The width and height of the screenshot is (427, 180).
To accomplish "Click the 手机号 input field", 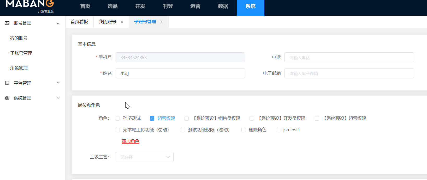I will click(x=180, y=57).
